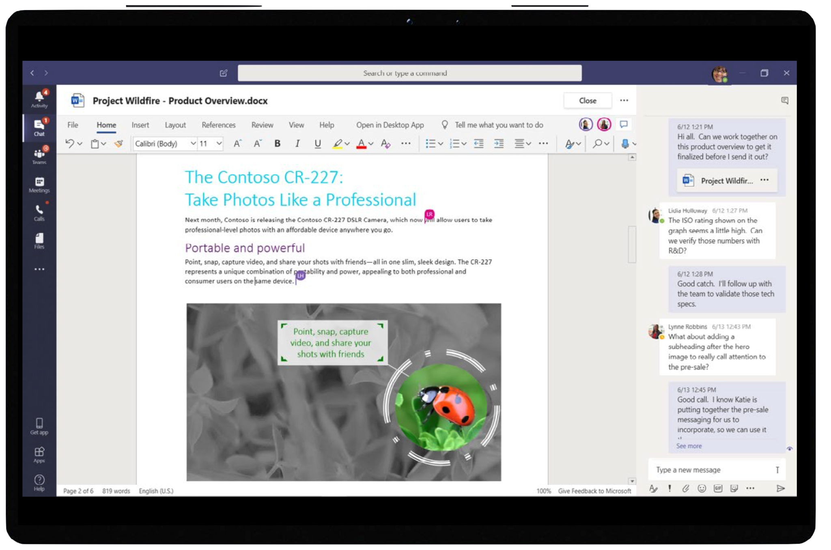Screen dimensions: 831x550
Task: Increase font size with grow font icon
Action: (237, 144)
